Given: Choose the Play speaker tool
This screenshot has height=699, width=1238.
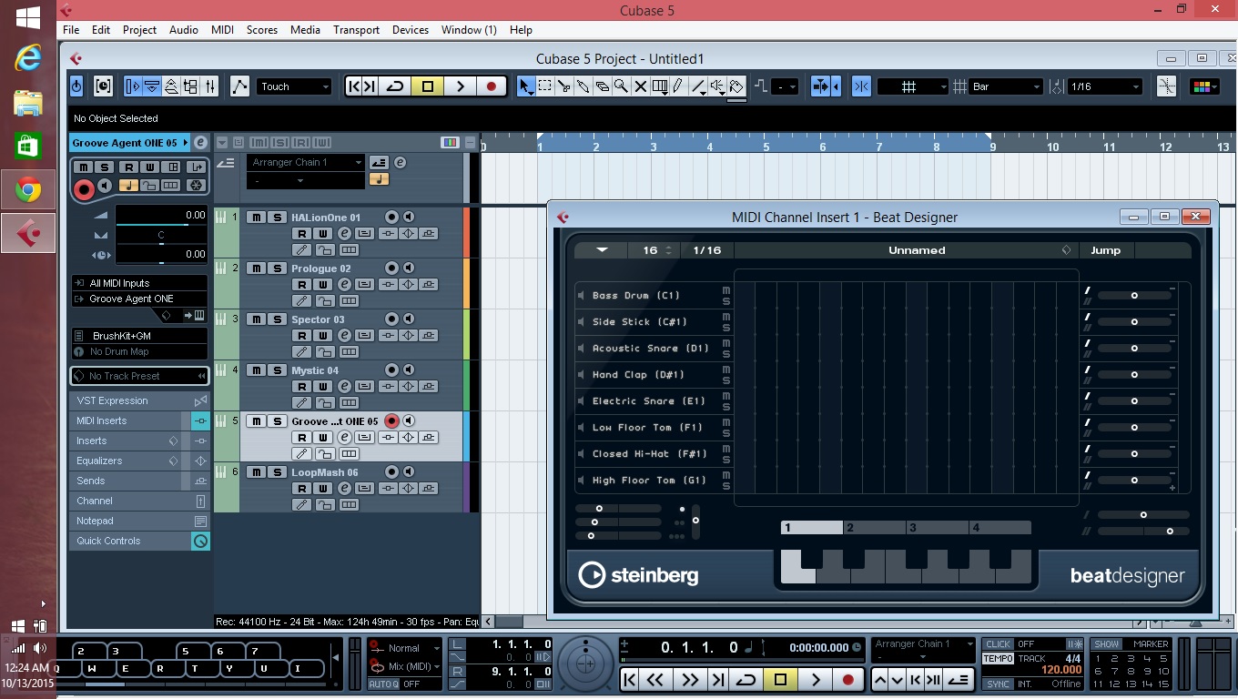Looking at the screenshot, I should point(717,86).
